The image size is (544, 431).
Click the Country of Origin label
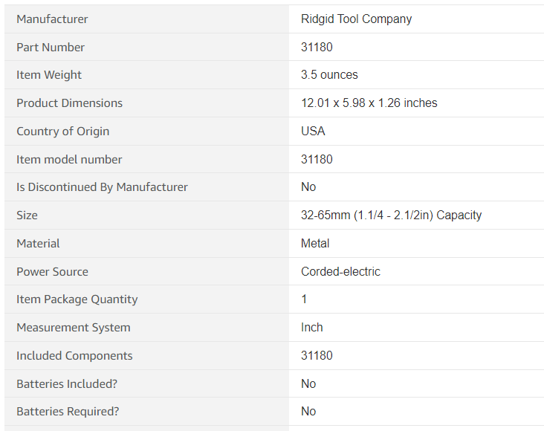tap(62, 132)
